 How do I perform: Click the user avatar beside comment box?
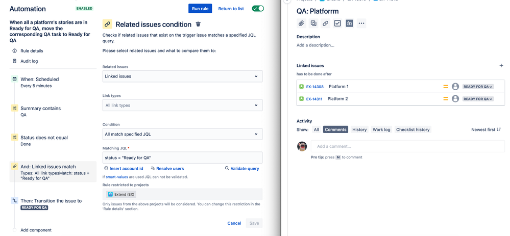(302, 146)
